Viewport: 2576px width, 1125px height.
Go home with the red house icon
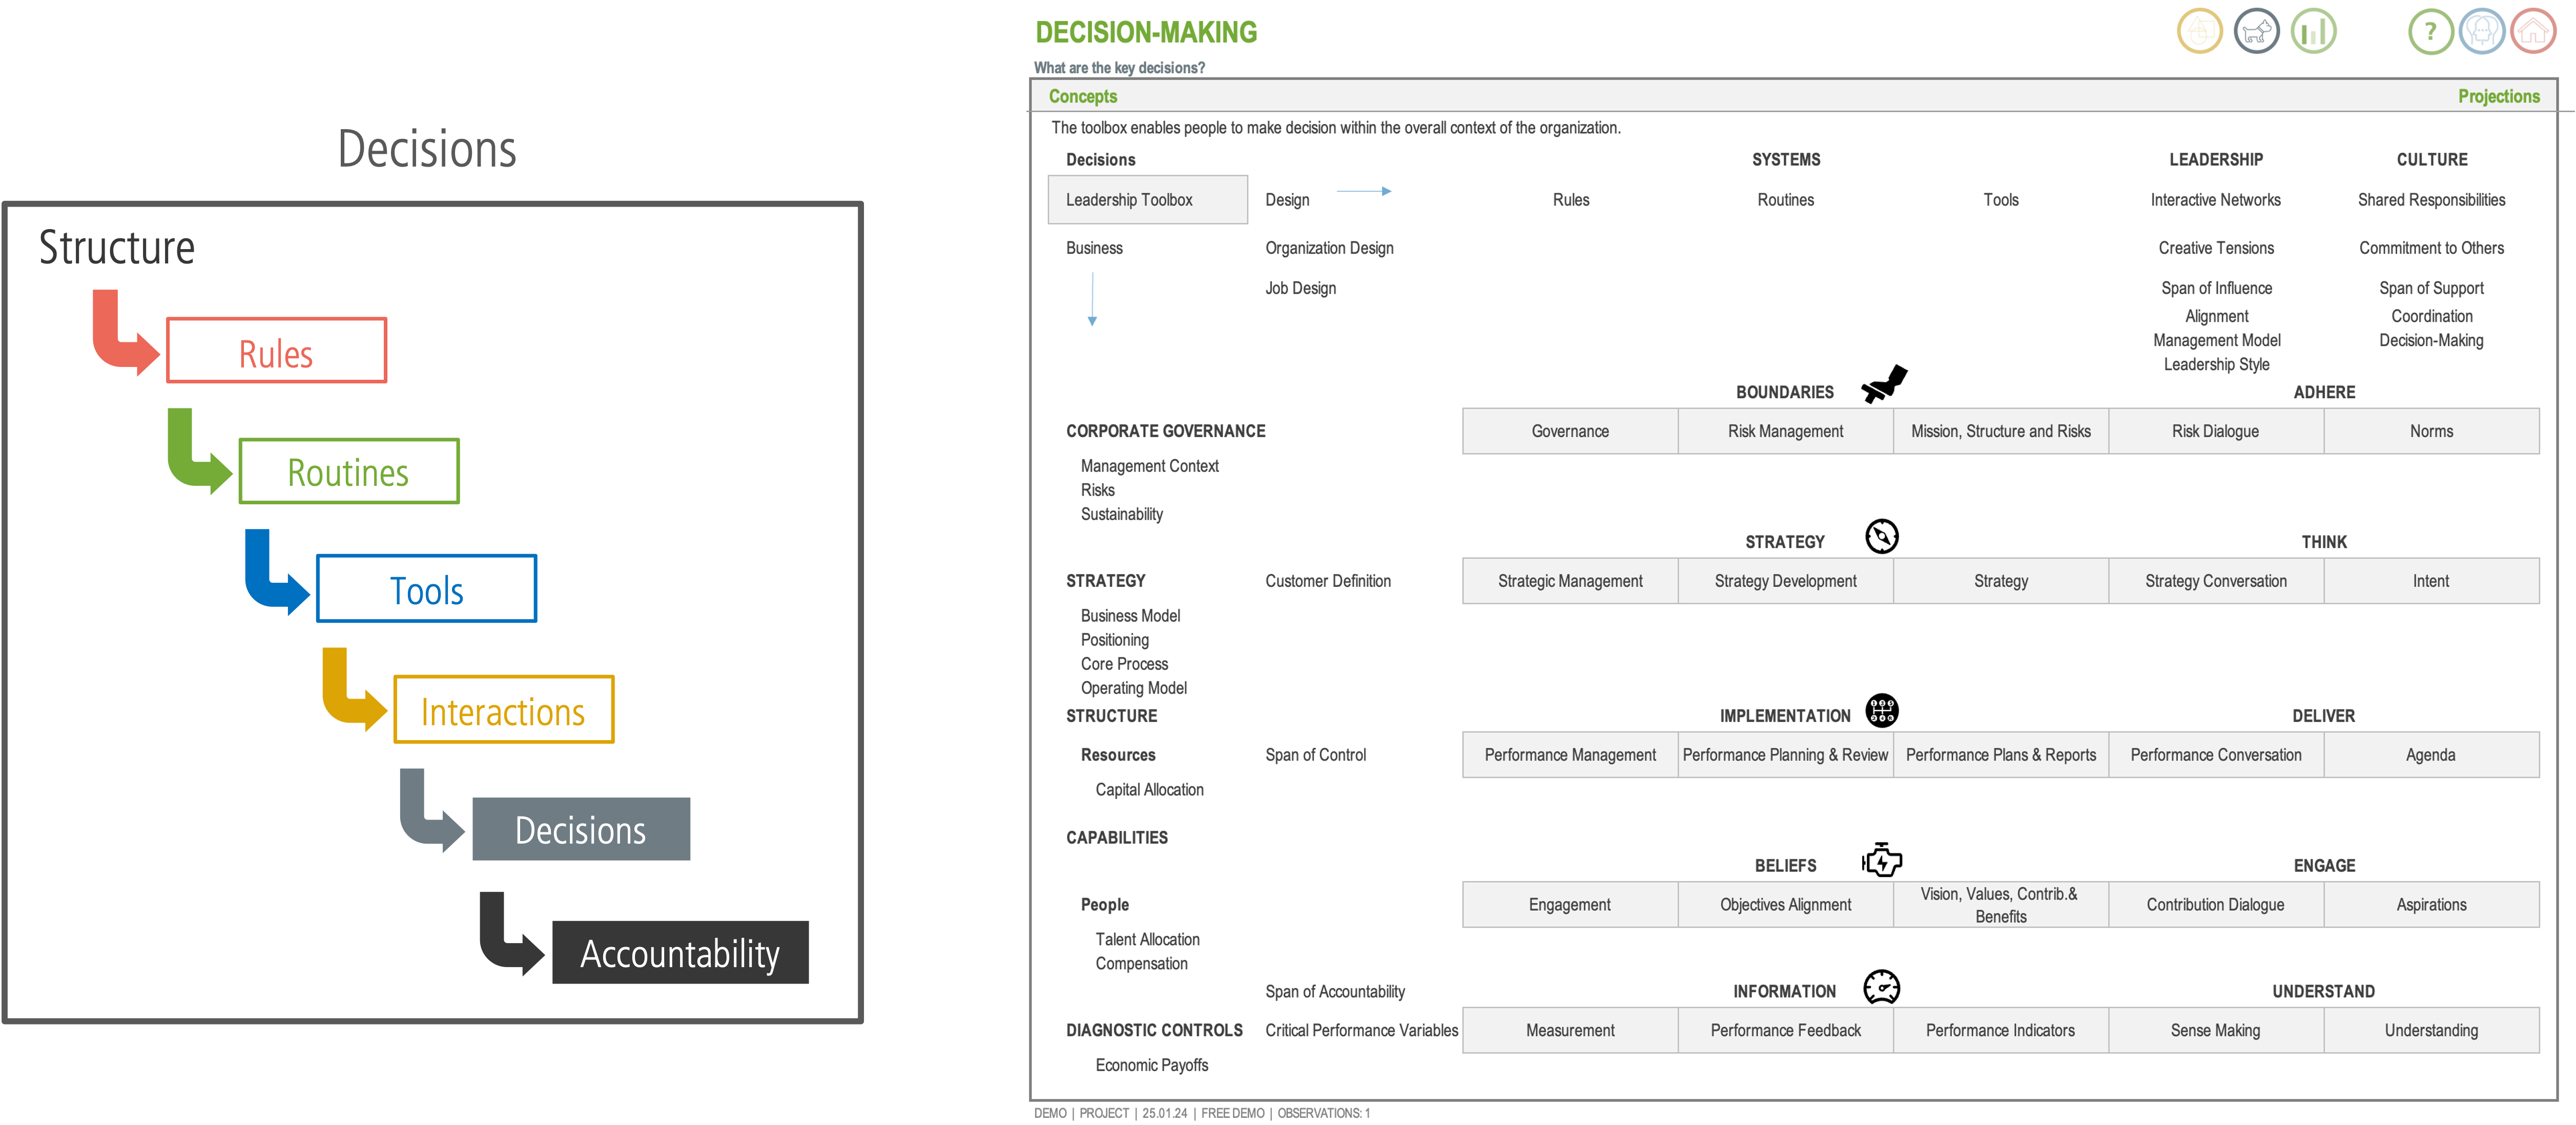(2532, 32)
